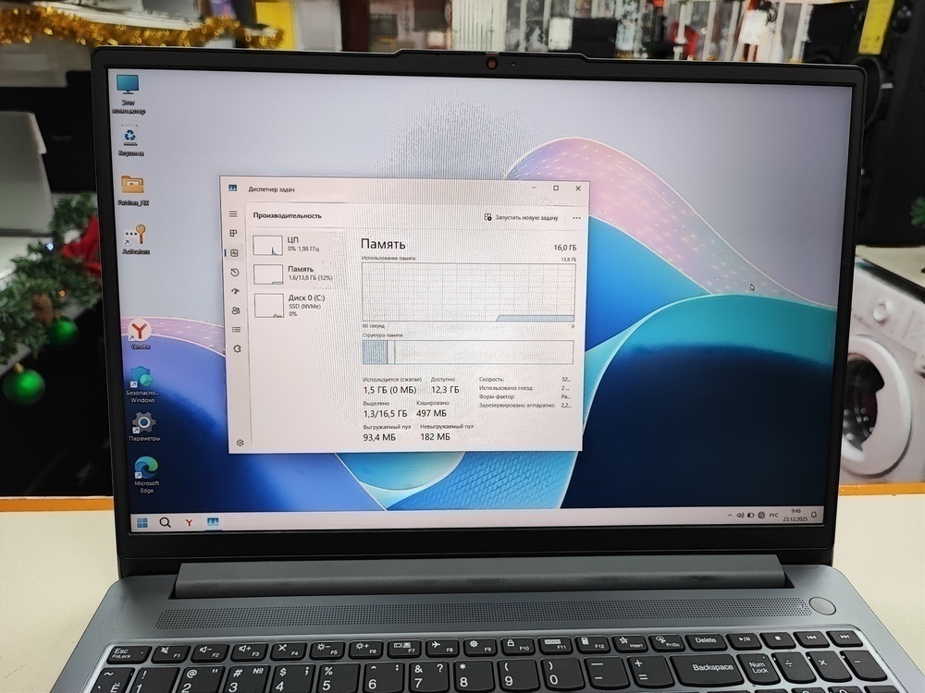Expand hidden tray icons with the chevron
Viewport: 925px width, 693px height.
[x=730, y=515]
